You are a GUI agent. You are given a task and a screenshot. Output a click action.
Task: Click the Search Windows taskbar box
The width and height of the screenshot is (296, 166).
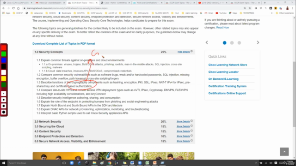point(34,163)
